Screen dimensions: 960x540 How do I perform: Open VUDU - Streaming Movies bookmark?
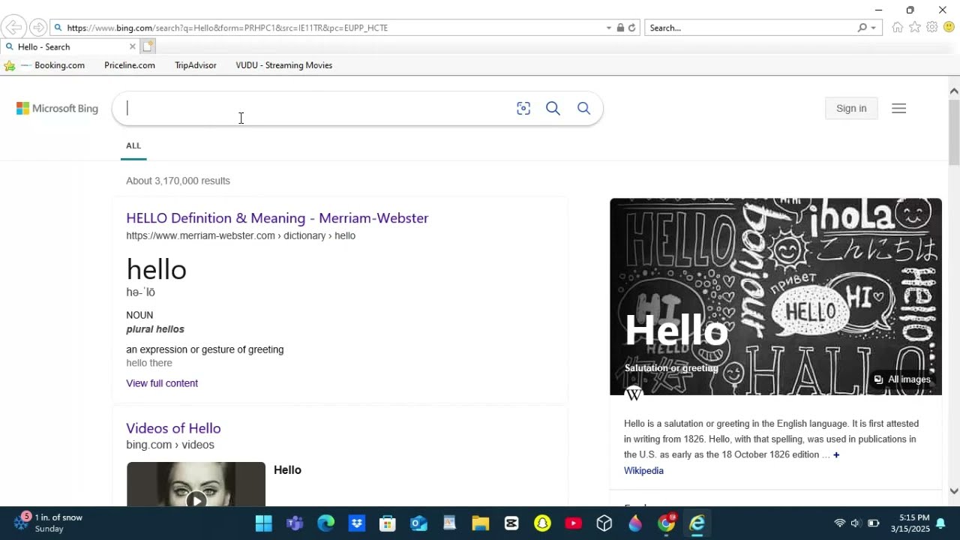pos(284,65)
